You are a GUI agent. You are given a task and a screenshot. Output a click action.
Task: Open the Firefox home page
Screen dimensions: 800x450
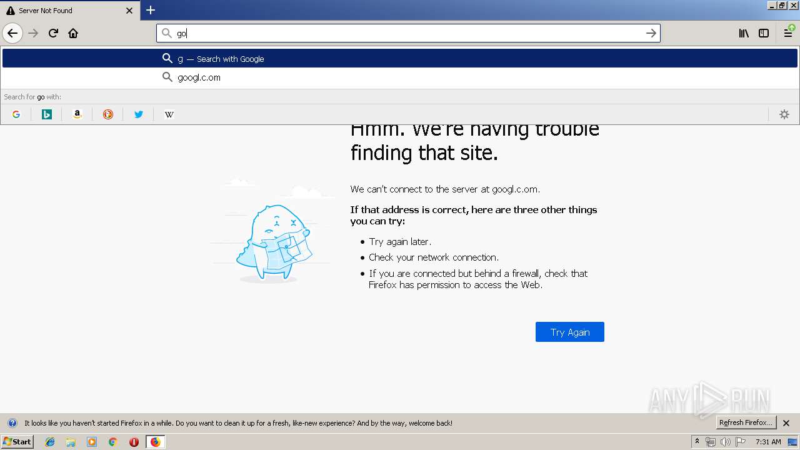tap(73, 33)
